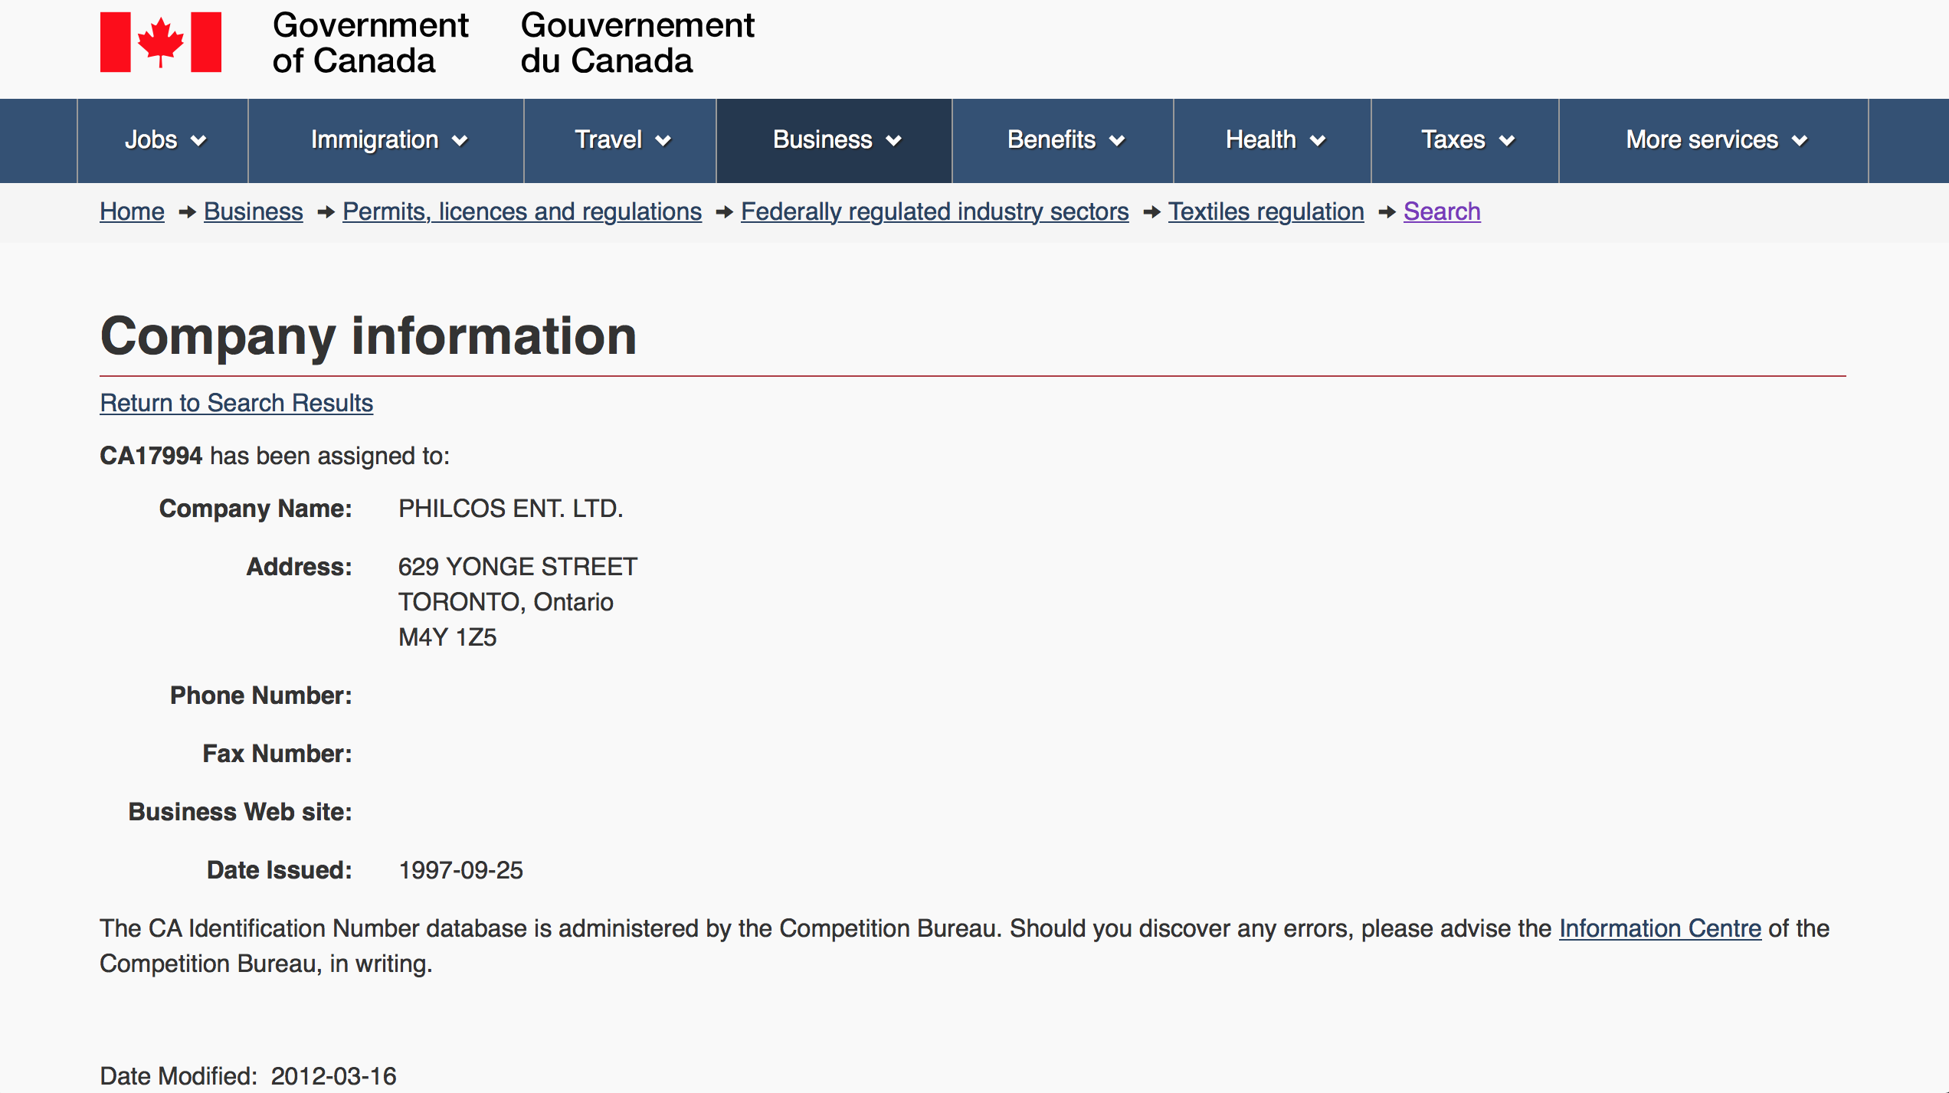Click the Benefits chevron icon
This screenshot has width=1949, height=1093.
(1117, 141)
